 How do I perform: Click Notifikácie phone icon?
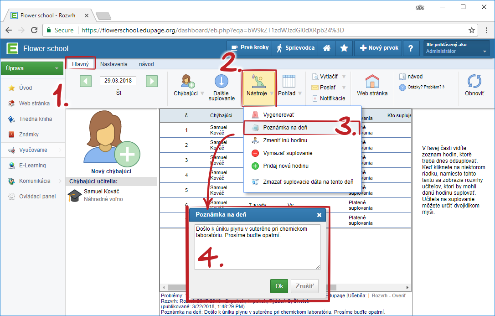(315, 98)
